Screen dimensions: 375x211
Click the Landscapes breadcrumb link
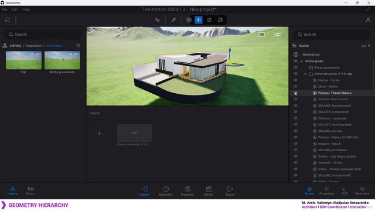click(54, 46)
